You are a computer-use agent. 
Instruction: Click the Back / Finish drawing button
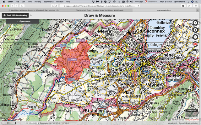coord(15,15)
